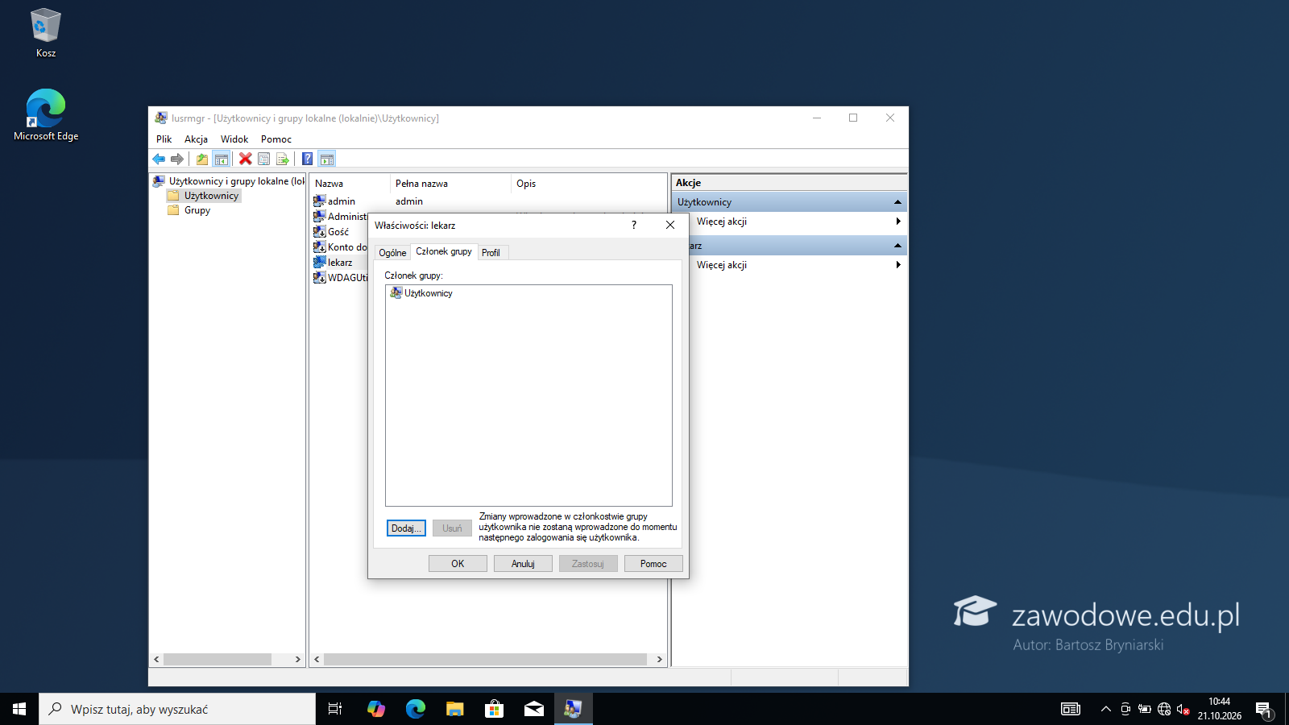This screenshot has width=1289, height=725.
Task: Open Microsoft Store from the taskbar
Action: pyautogui.click(x=494, y=709)
